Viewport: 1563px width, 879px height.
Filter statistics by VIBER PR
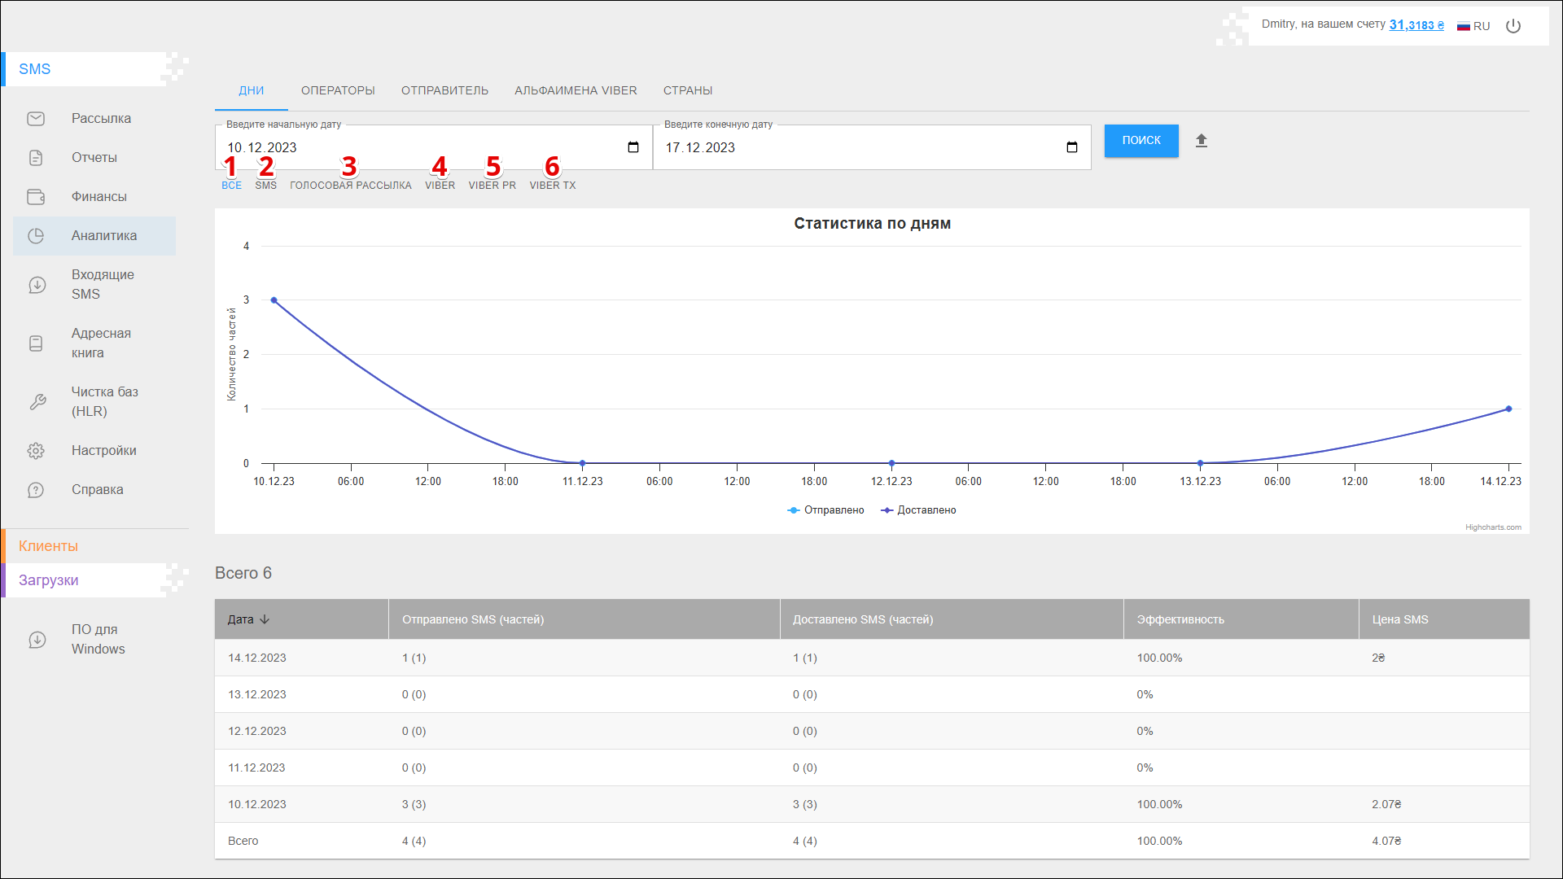coord(492,186)
